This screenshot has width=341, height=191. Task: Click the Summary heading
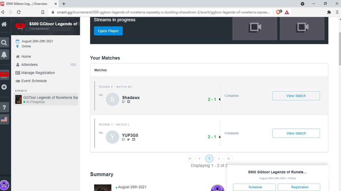point(102,174)
